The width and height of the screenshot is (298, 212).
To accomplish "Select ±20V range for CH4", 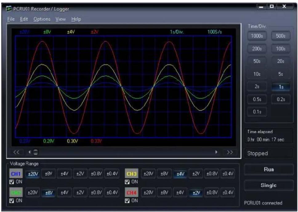I will (x=148, y=193).
